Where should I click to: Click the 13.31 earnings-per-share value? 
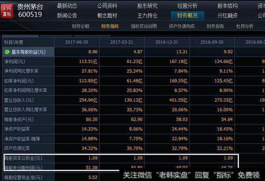tap(182, 52)
